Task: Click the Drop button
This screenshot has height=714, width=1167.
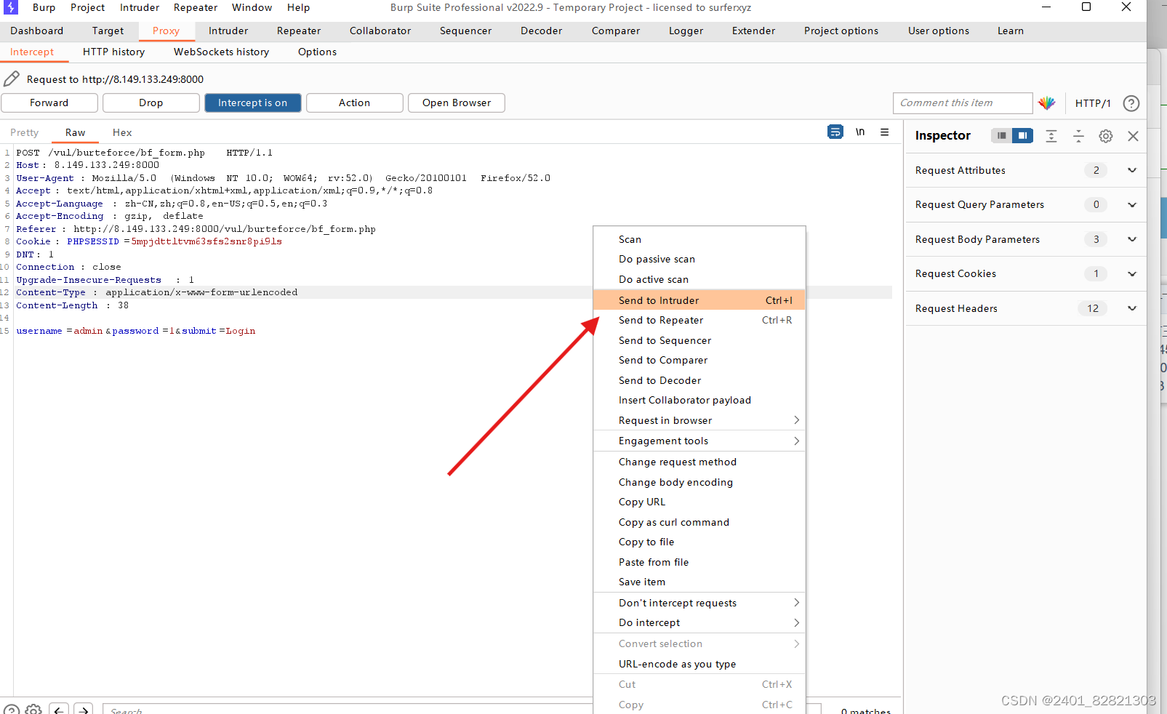Action: (x=151, y=103)
